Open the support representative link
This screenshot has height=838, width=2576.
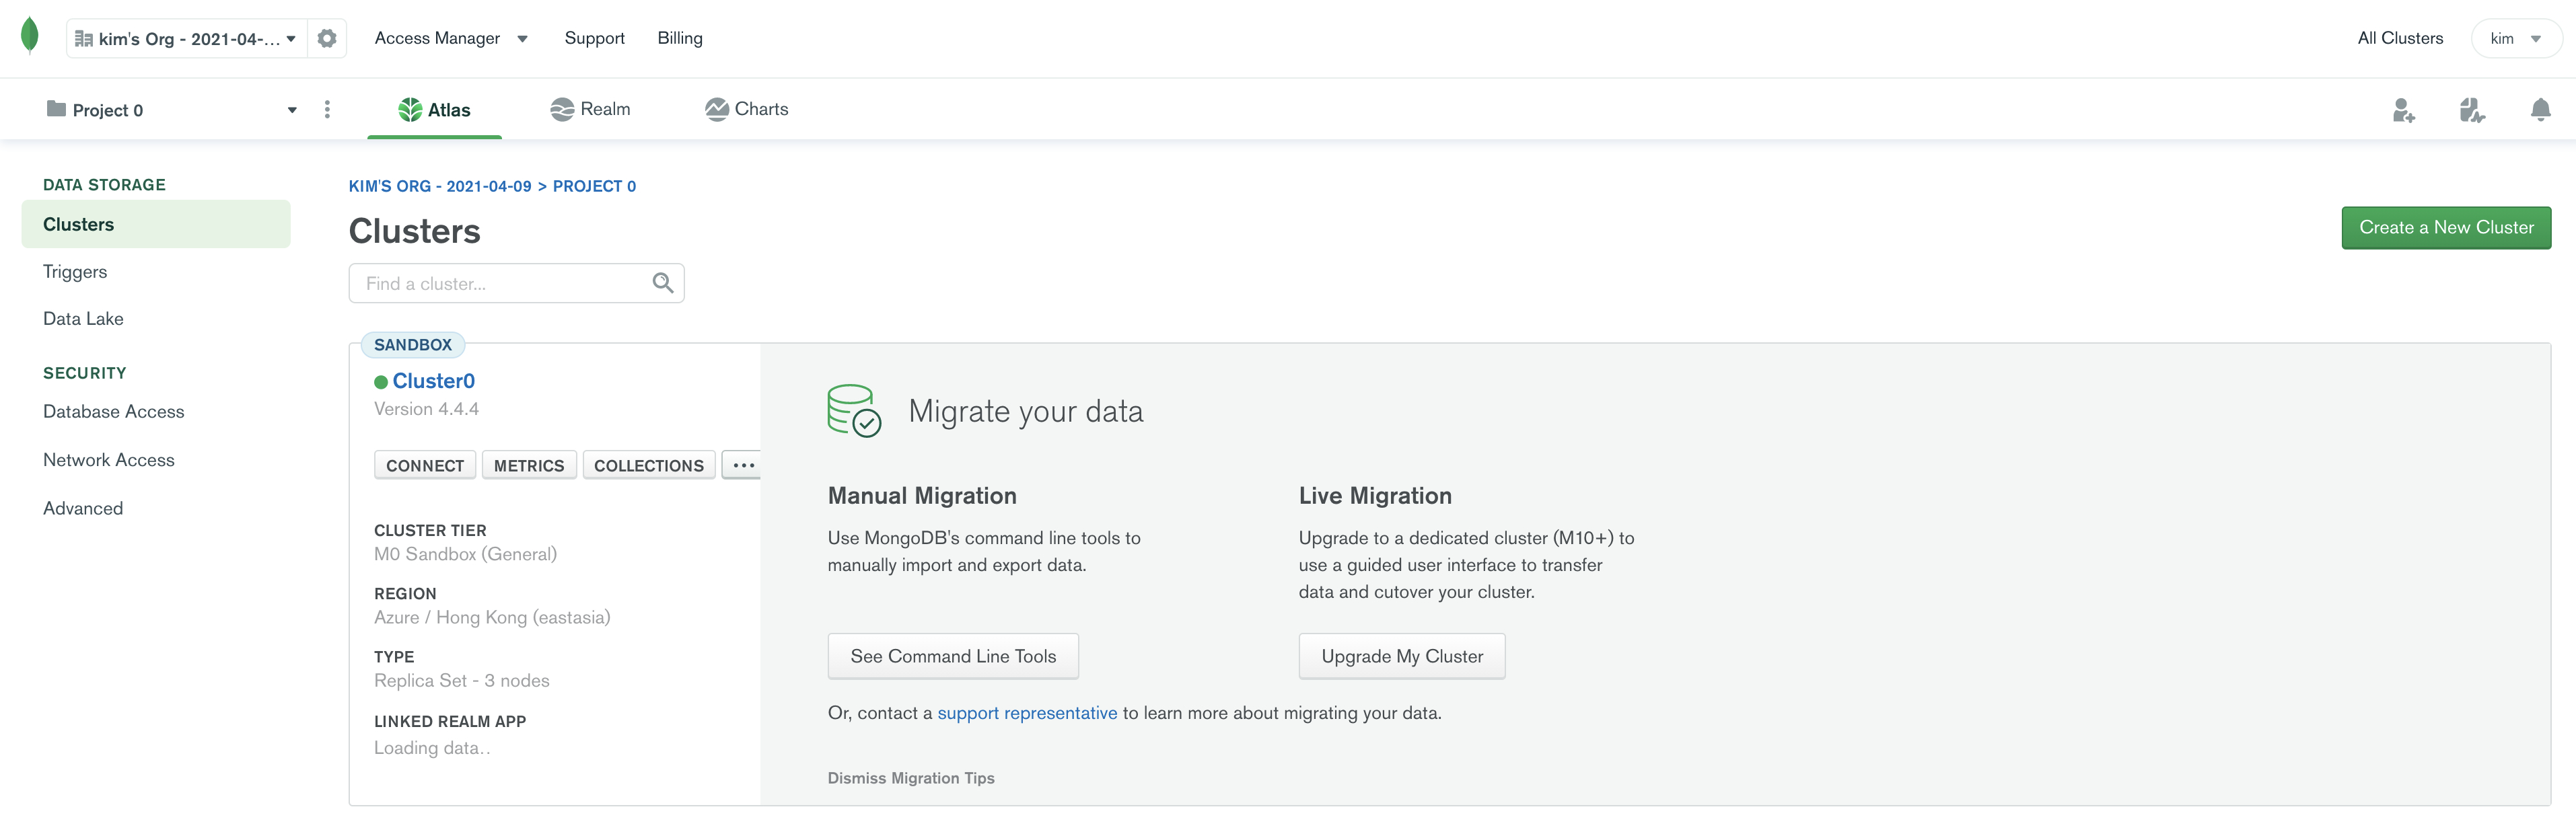[x=1027, y=713]
